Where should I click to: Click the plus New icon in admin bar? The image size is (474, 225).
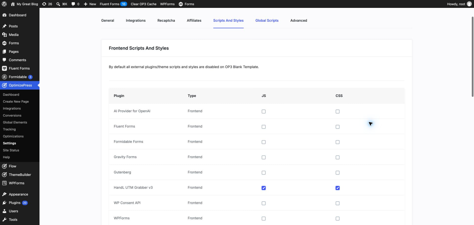coord(85,4)
